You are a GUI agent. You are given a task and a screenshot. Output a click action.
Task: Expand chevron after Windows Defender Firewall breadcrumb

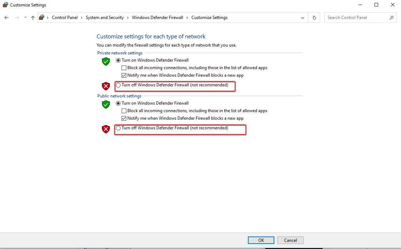[x=187, y=18]
